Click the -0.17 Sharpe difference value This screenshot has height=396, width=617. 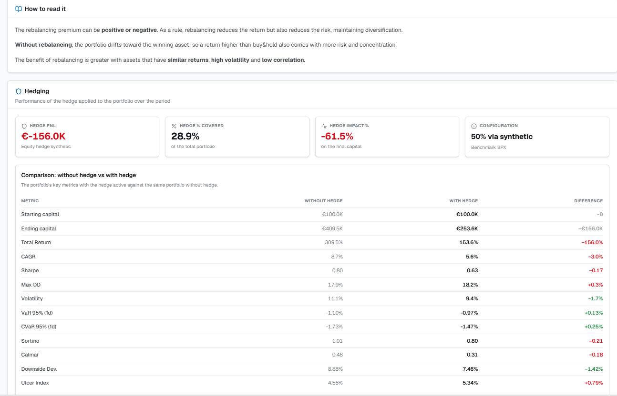(596, 270)
